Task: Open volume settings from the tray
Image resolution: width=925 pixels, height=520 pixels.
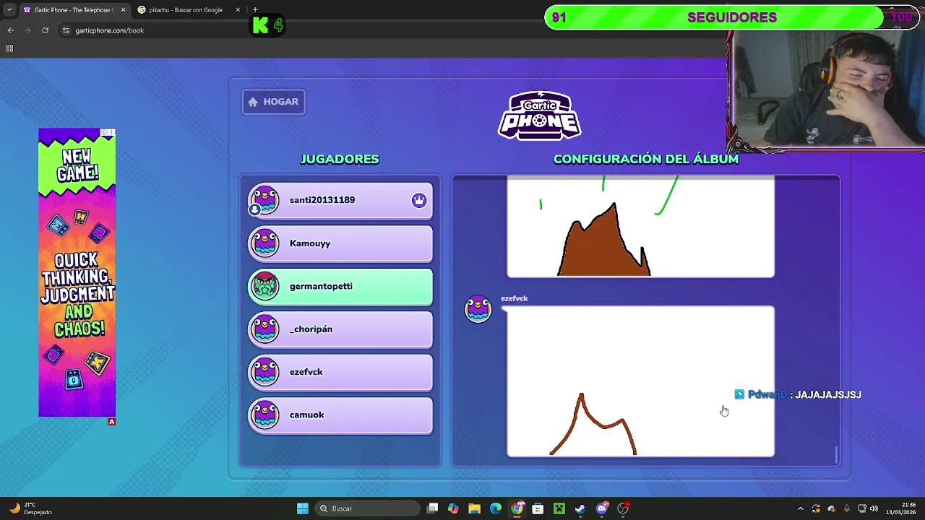Action: coord(874,508)
